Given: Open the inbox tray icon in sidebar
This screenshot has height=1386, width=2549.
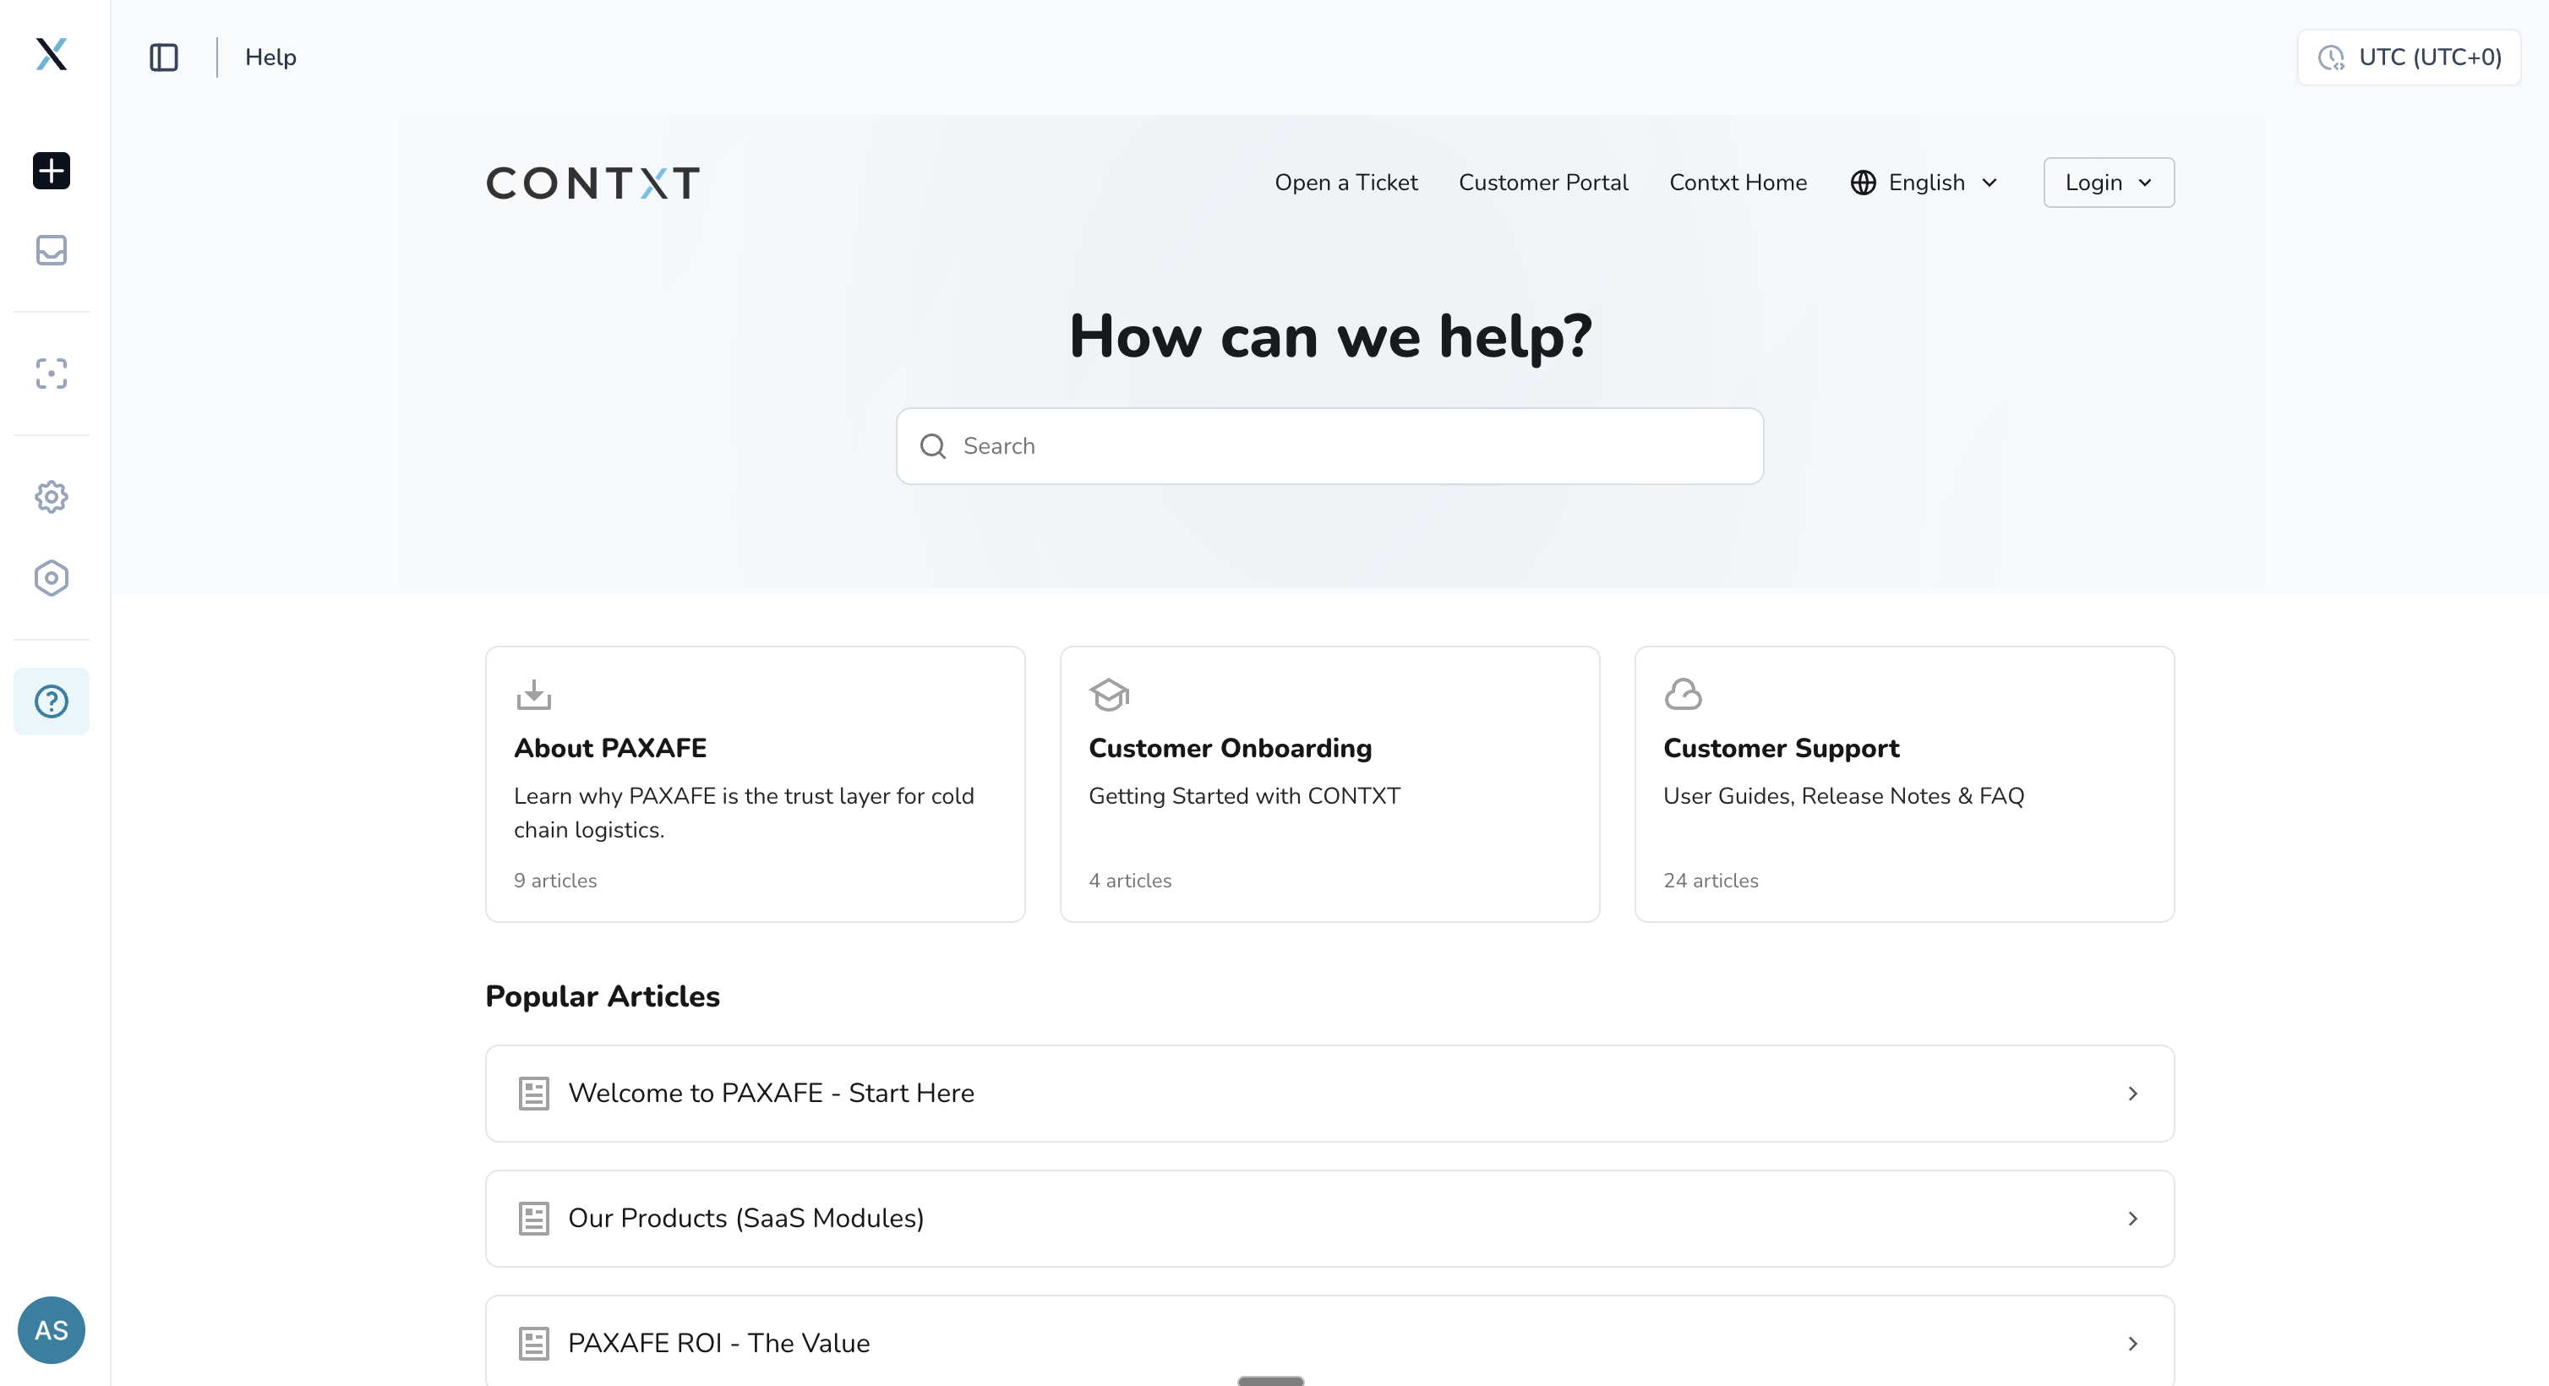Looking at the screenshot, I should click(x=52, y=250).
